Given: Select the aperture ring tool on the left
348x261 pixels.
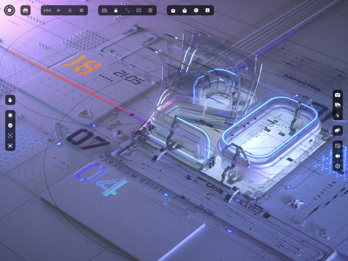Looking at the screenshot, I should click(10, 115).
